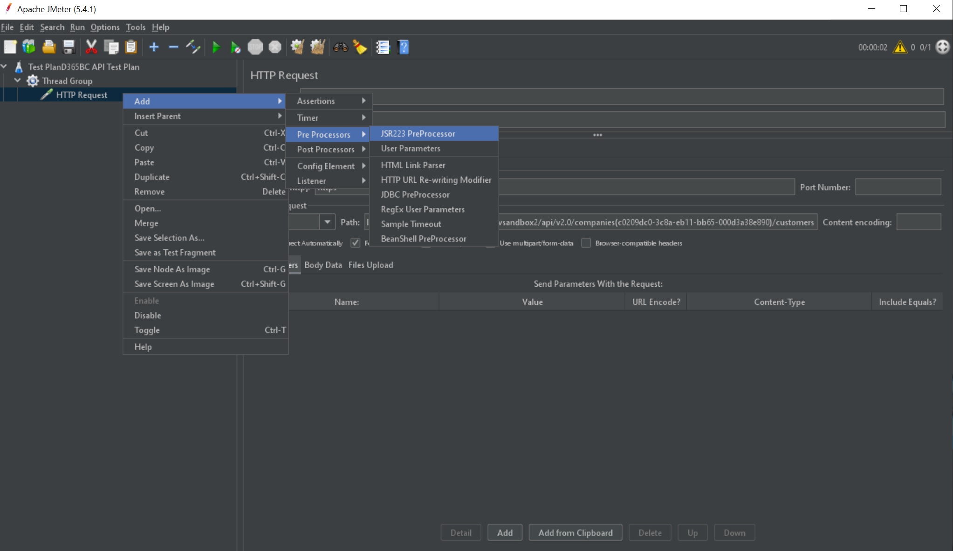Click the Templates icon in toolbar
This screenshot has height=551, width=953.
pos(29,47)
